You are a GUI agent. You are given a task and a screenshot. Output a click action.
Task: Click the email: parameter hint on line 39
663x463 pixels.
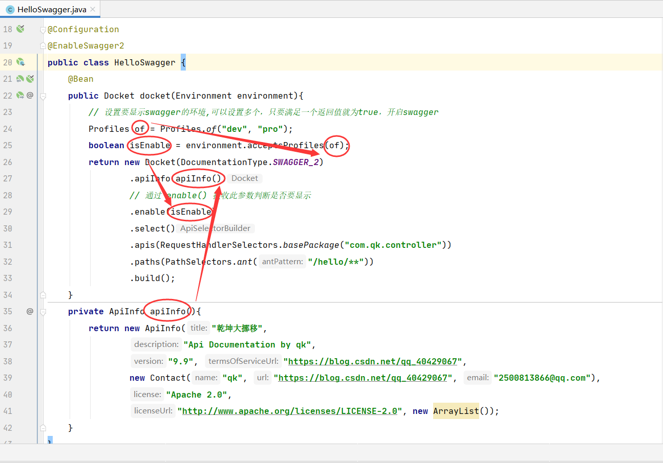click(478, 378)
